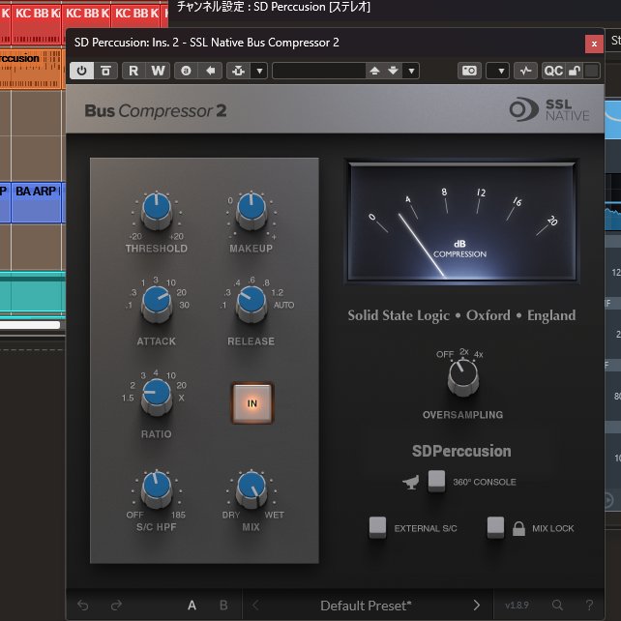Click the horizontal scrollbar in project window
Screen dimensions: 621x621
click(x=30, y=325)
